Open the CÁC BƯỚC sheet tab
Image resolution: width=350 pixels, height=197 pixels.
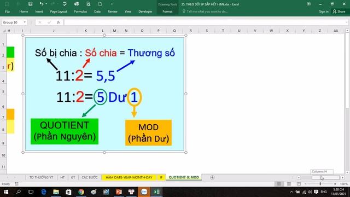[x=90, y=177]
